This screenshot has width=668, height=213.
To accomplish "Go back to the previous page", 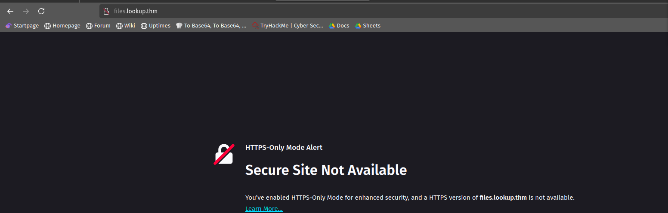I will [10, 11].
